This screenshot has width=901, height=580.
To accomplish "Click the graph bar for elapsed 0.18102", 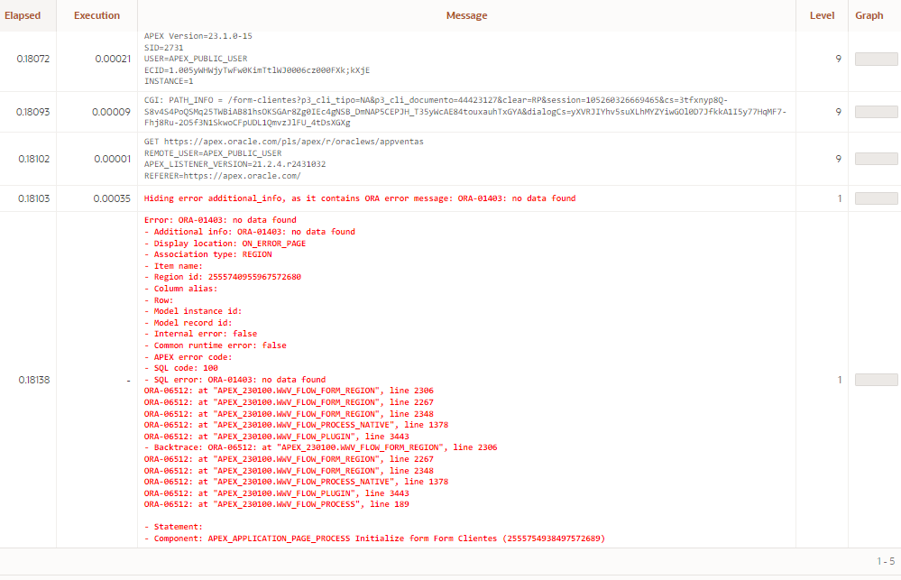I will click(x=876, y=159).
